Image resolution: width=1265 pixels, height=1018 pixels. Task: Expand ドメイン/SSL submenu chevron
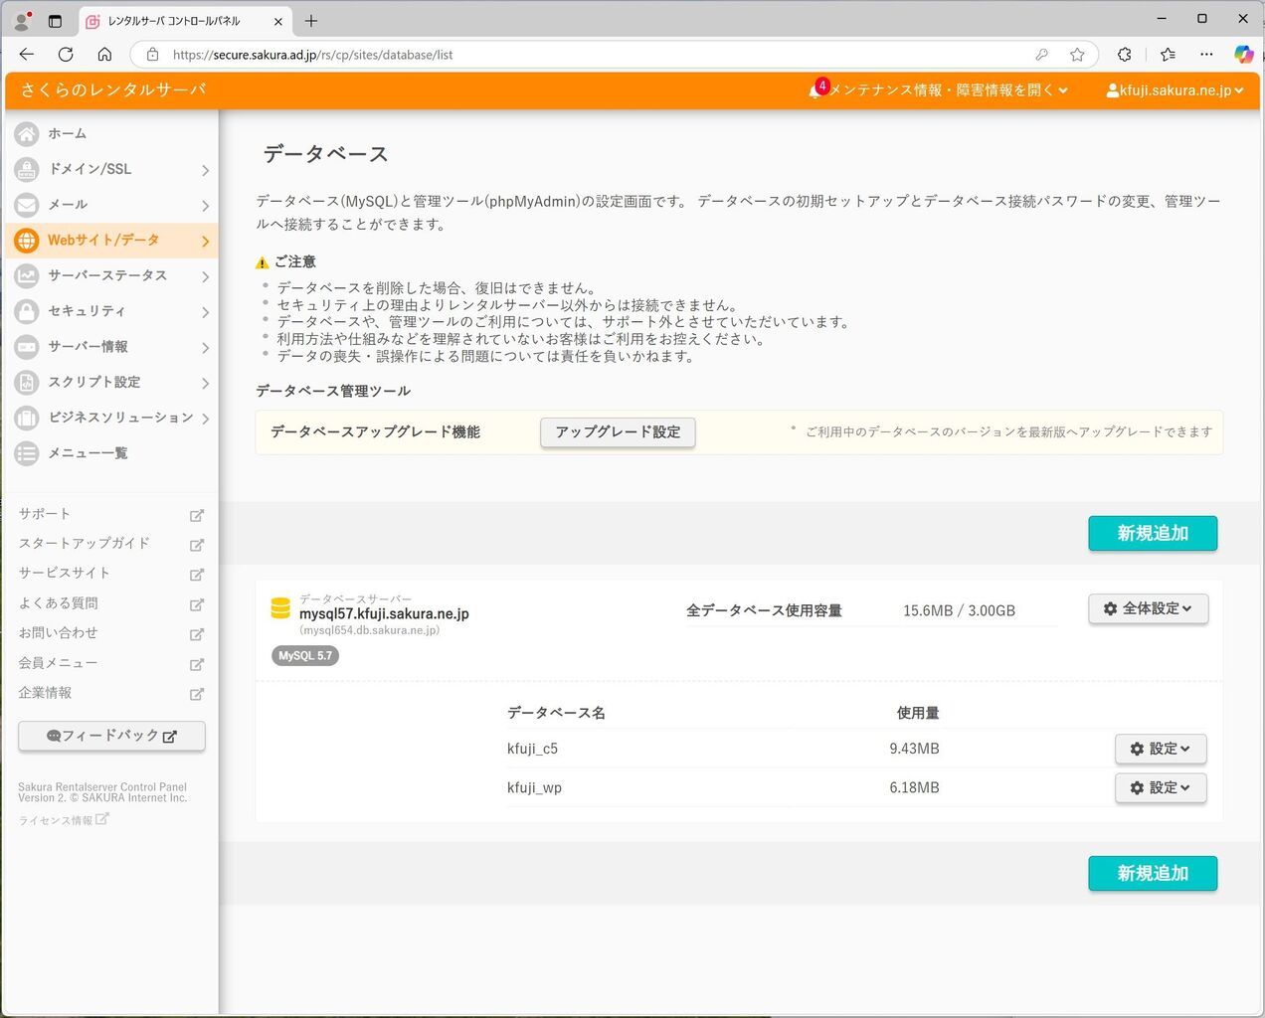coord(205,170)
